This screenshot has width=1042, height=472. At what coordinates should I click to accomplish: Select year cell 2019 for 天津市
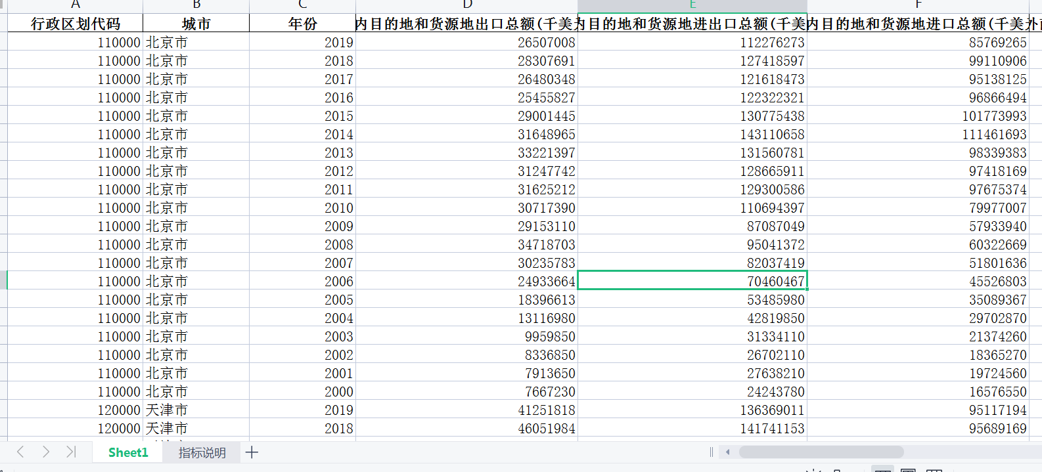[302, 410]
